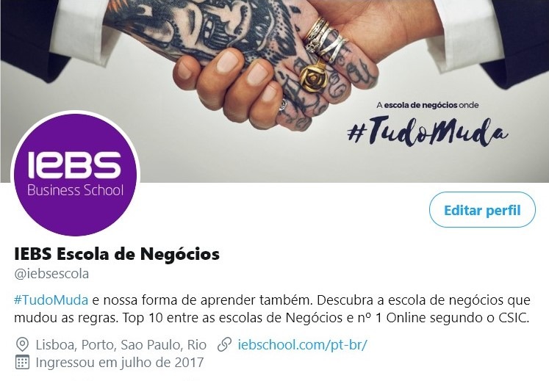
Task: Click the Editar perfil button
Action: (x=482, y=209)
